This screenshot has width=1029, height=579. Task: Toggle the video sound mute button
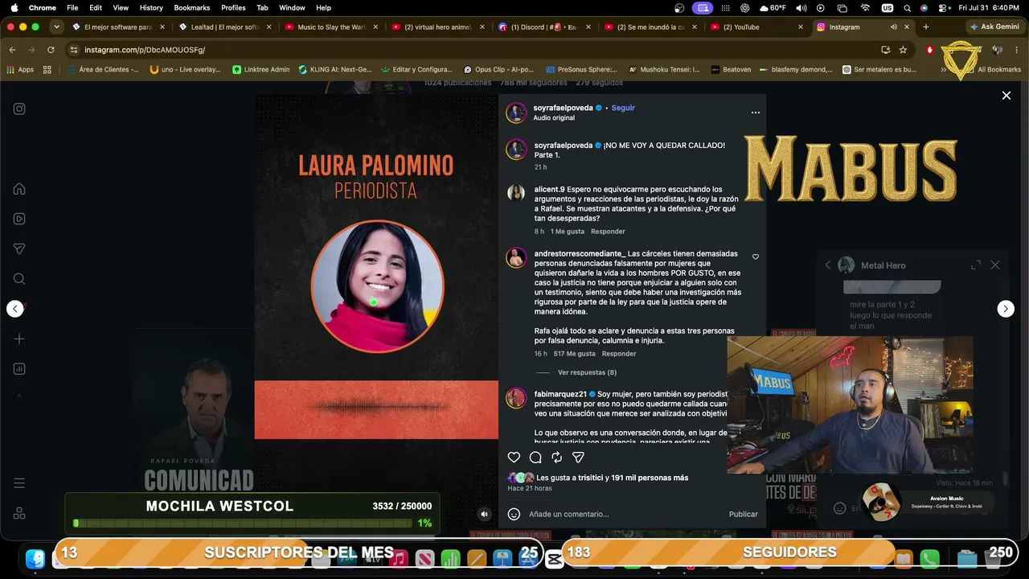tap(484, 514)
